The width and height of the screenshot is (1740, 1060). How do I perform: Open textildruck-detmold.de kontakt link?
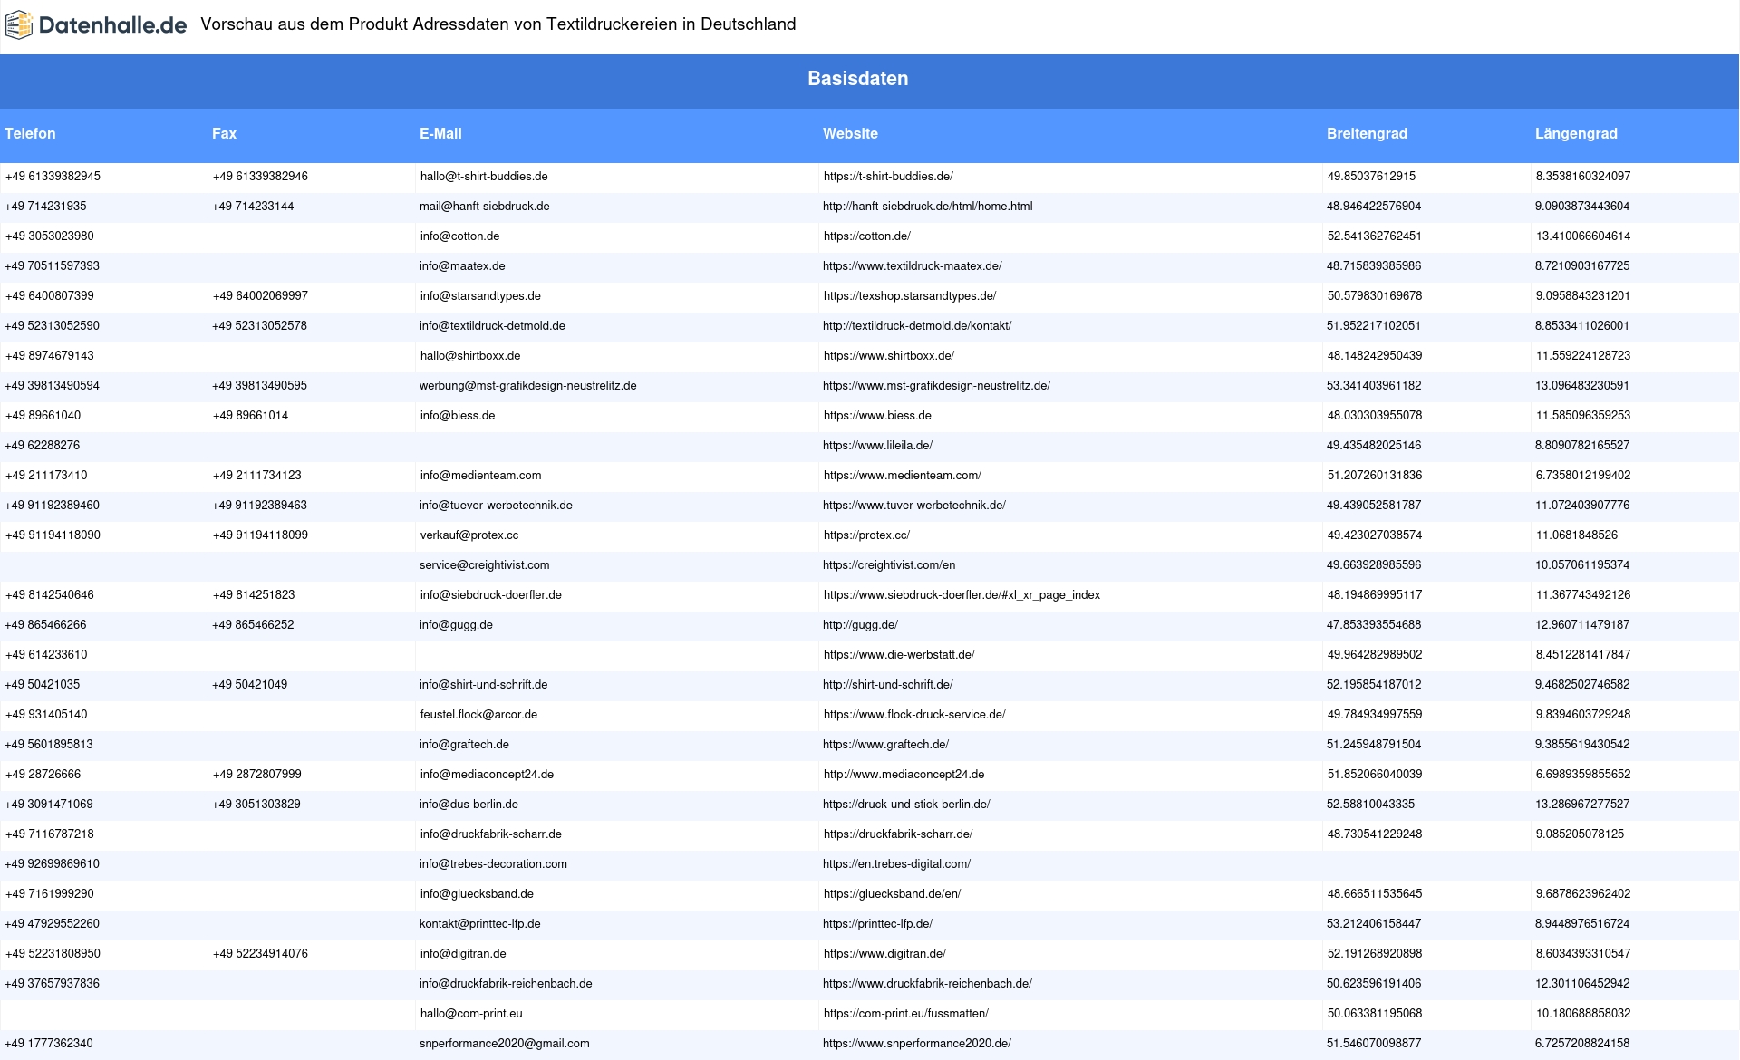tap(917, 326)
